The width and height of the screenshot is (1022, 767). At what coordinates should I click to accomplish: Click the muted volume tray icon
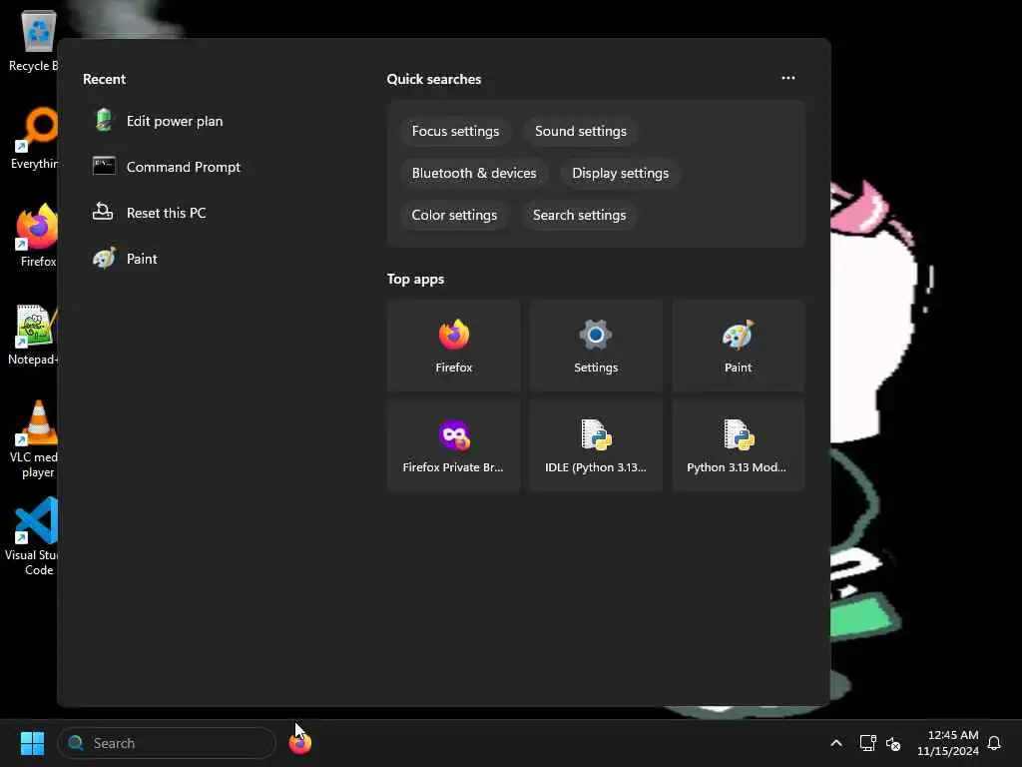tap(893, 743)
